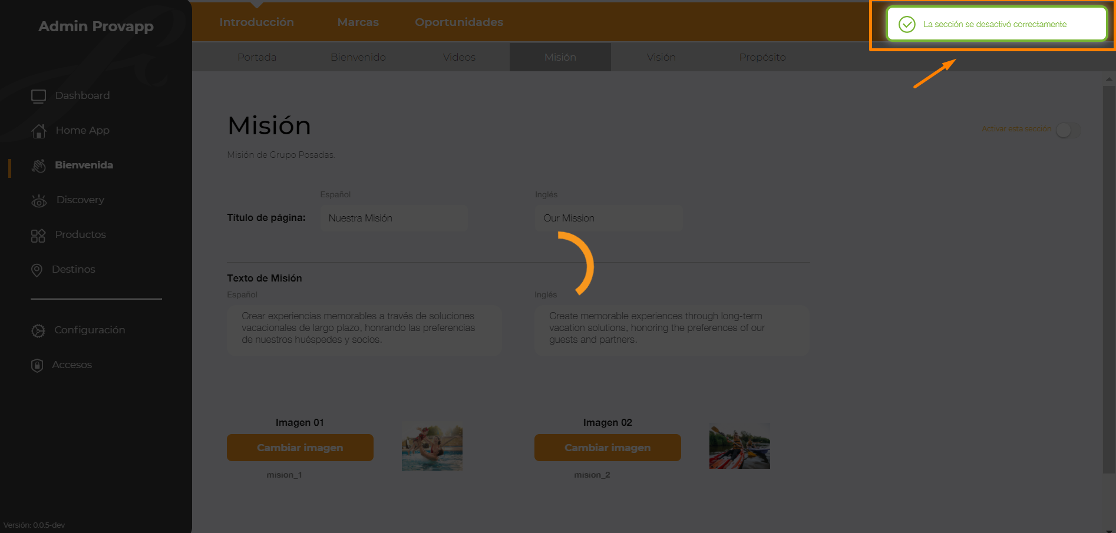Toggle the 'Activar esta sección' switch
Viewport: 1116px width, 533px height.
click(1068, 130)
